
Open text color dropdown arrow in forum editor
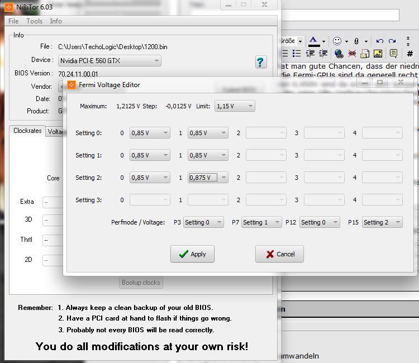[x=323, y=41]
